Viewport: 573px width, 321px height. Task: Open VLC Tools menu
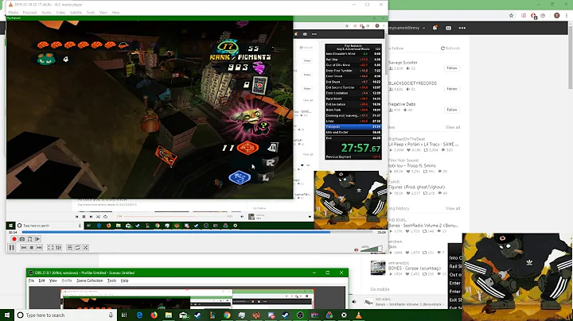pyautogui.click(x=91, y=13)
